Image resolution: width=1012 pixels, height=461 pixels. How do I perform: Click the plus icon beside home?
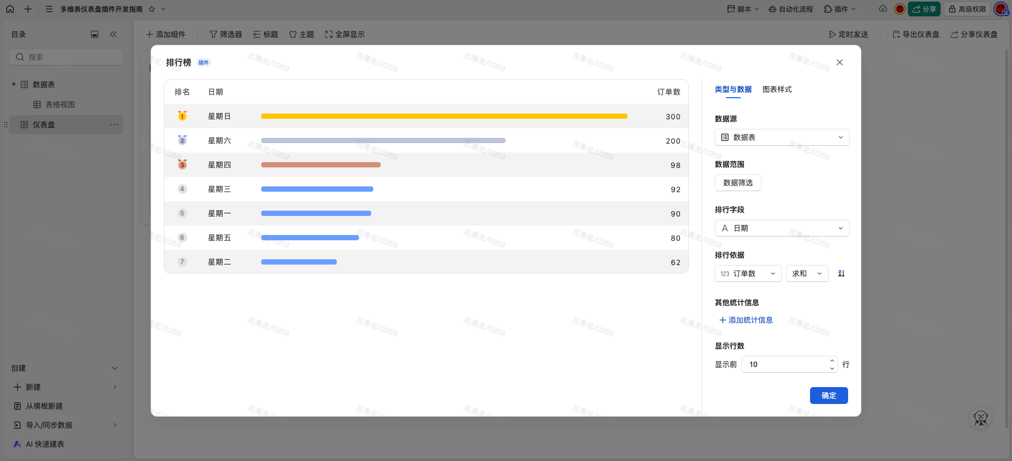[x=28, y=9]
